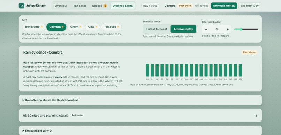
Task: Click the C16 rain bar
Action: (x=221, y=70)
